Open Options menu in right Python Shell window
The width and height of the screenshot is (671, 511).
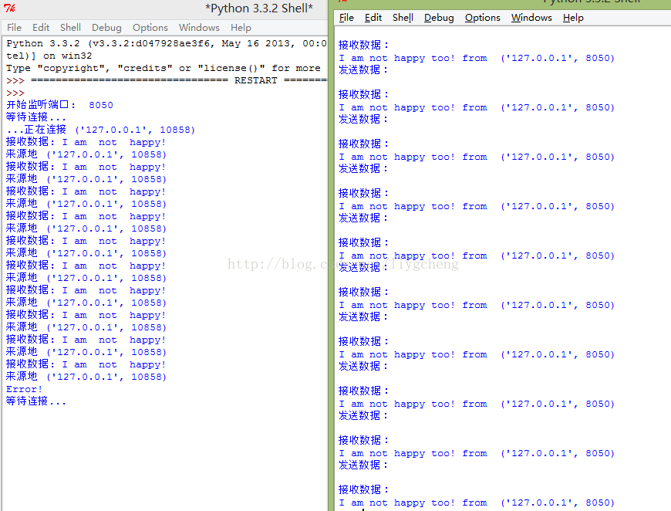click(x=482, y=18)
